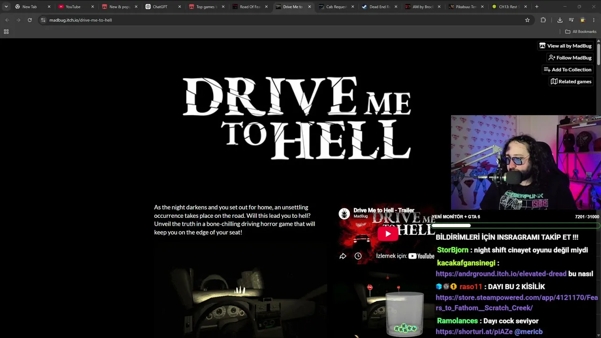Switch to the New & popular tab
The height and width of the screenshot is (338, 601).
click(118, 7)
